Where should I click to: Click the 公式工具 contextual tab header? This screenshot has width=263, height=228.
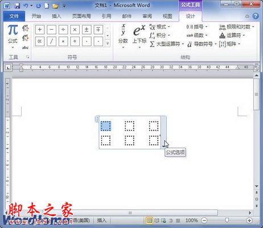tap(190, 5)
